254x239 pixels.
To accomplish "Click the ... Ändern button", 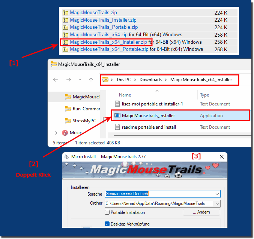I will click(201, 212).
